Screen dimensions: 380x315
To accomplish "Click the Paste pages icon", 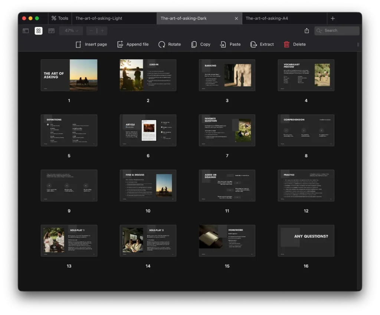I will coord(223,44).
